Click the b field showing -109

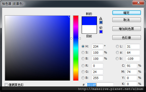tap(133, 59)
